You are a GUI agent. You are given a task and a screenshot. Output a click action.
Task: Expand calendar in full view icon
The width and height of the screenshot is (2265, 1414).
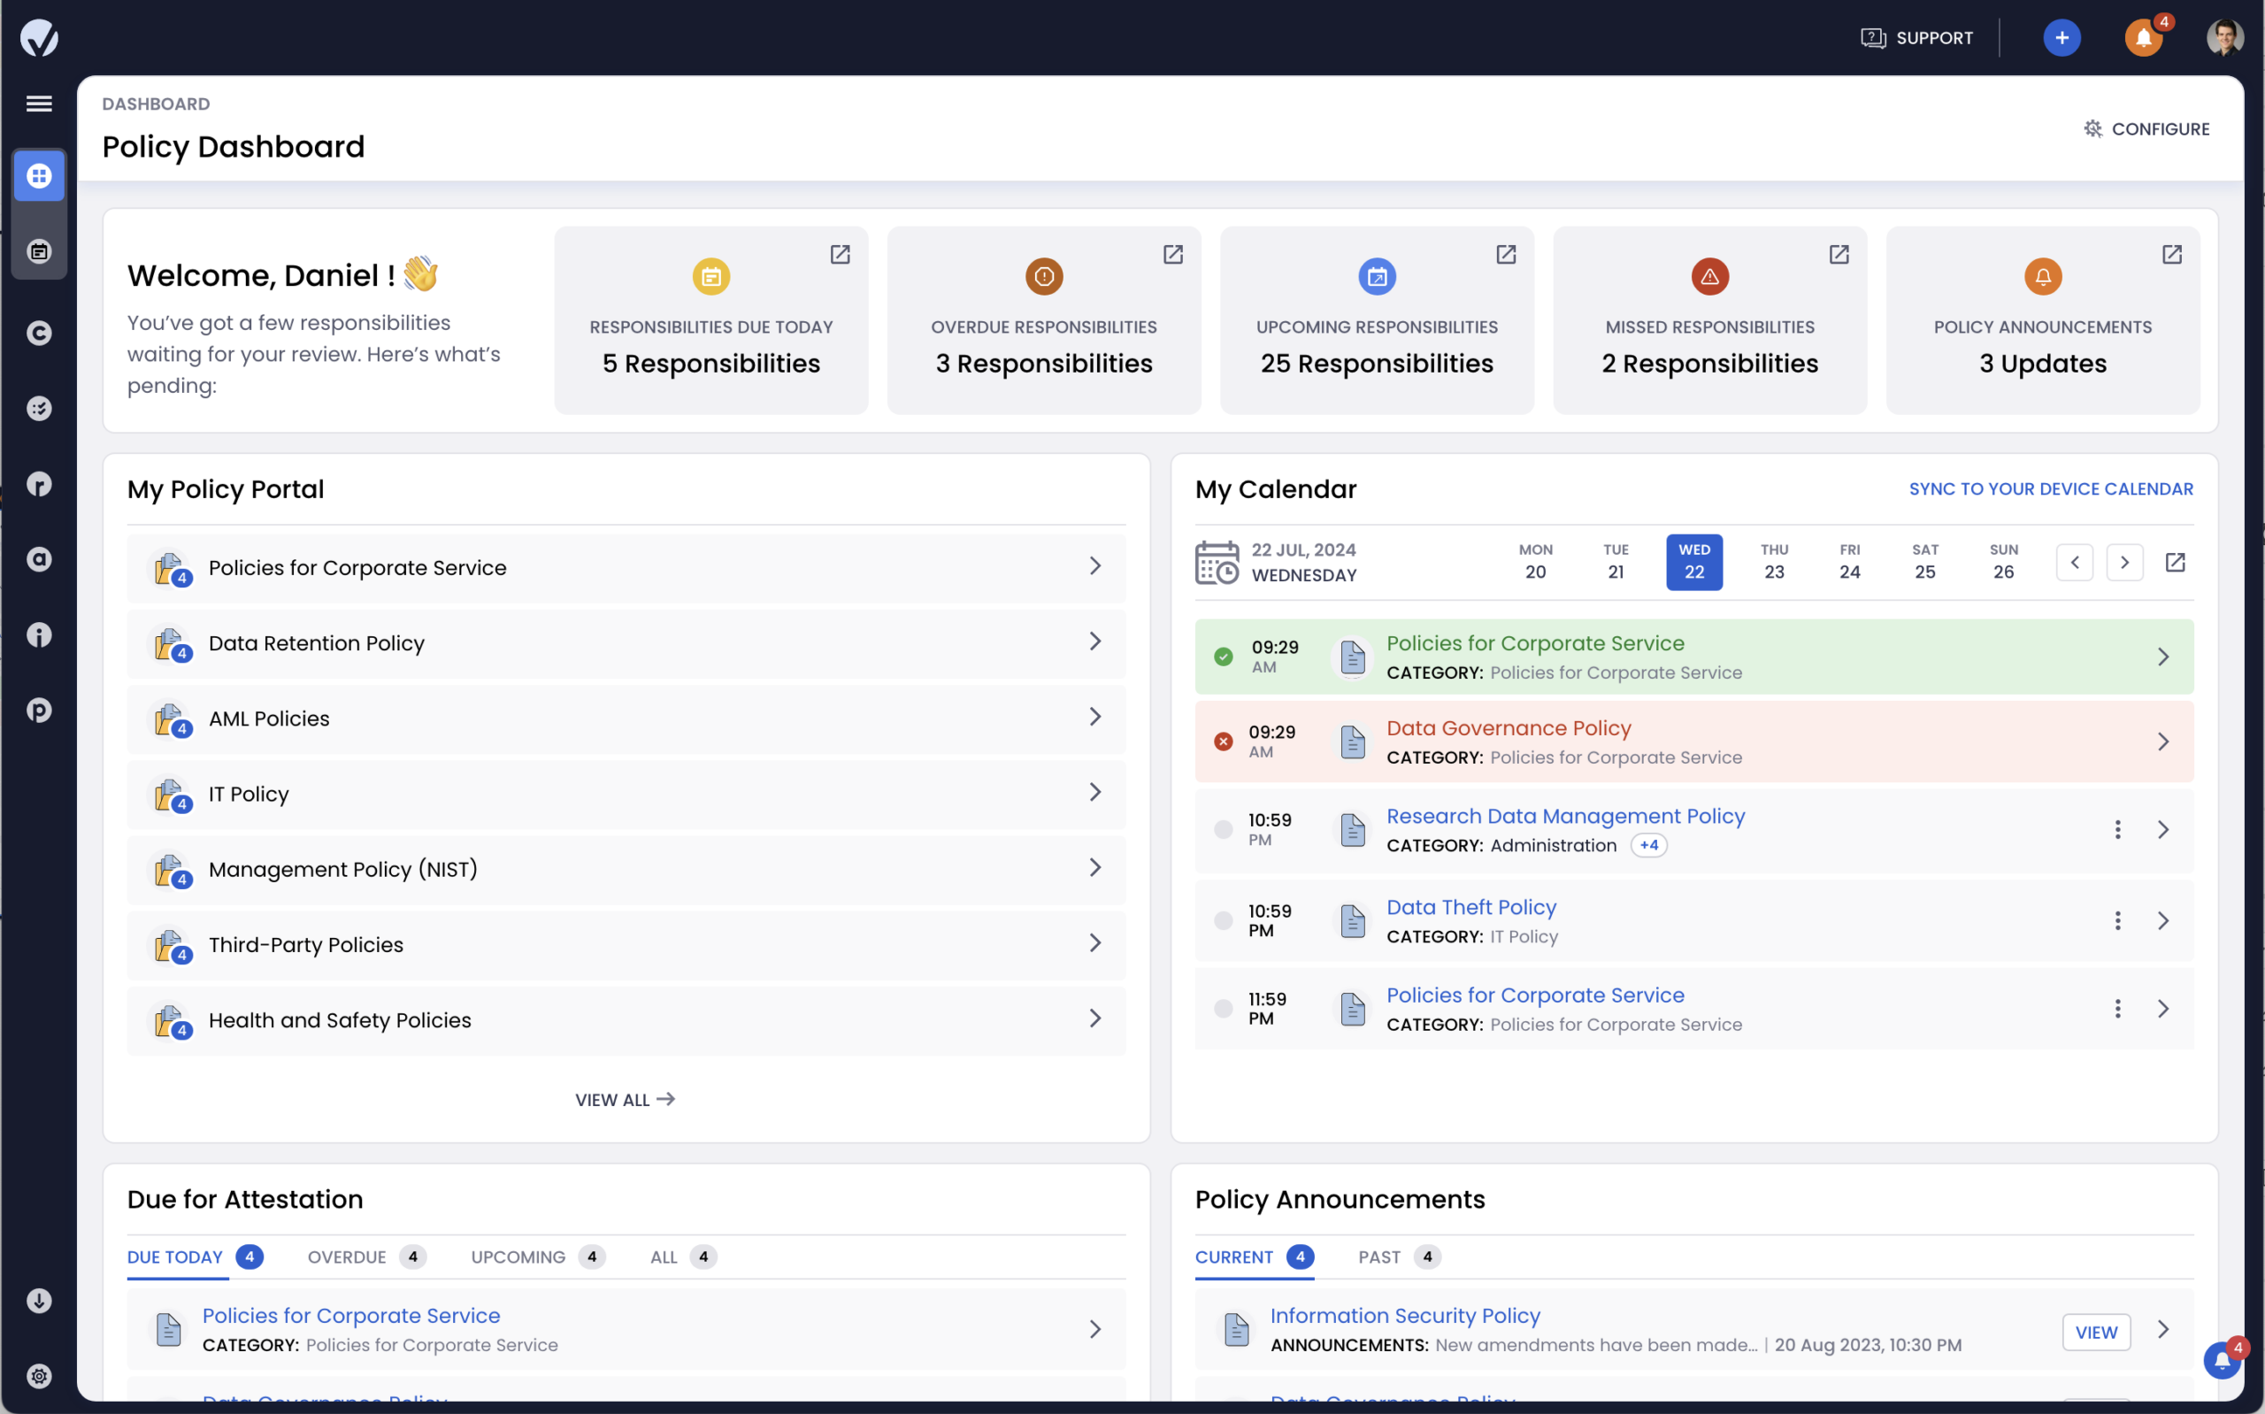pyautogui.click(x=2175, y=562)
